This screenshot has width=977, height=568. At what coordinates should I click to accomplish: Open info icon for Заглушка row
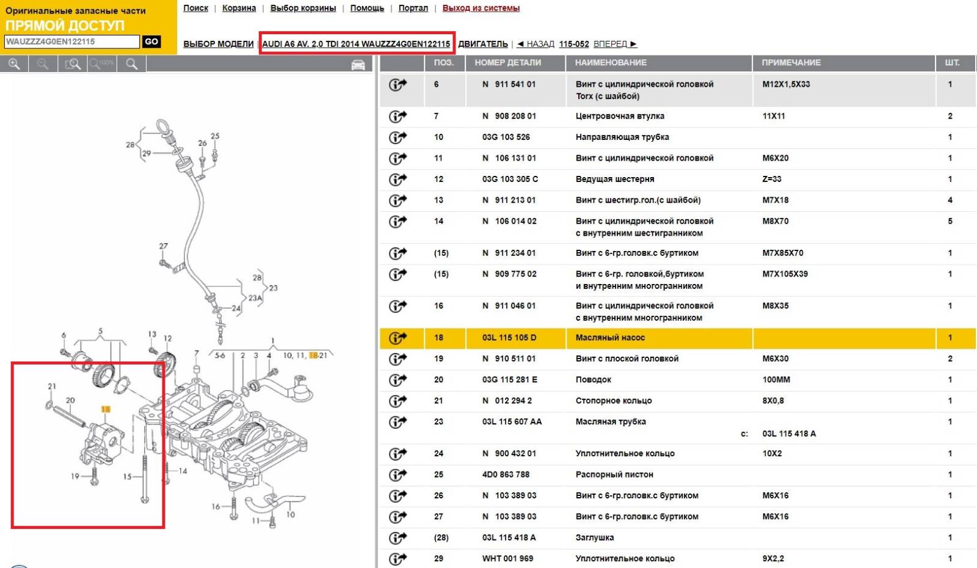click(x=398, y=537)
